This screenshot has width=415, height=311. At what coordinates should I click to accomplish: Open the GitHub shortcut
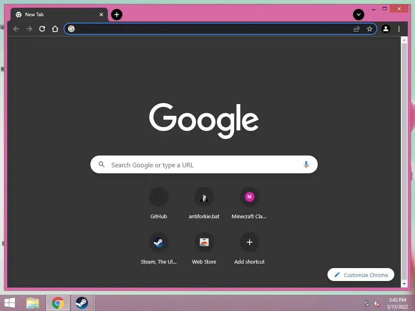[158, 204]
